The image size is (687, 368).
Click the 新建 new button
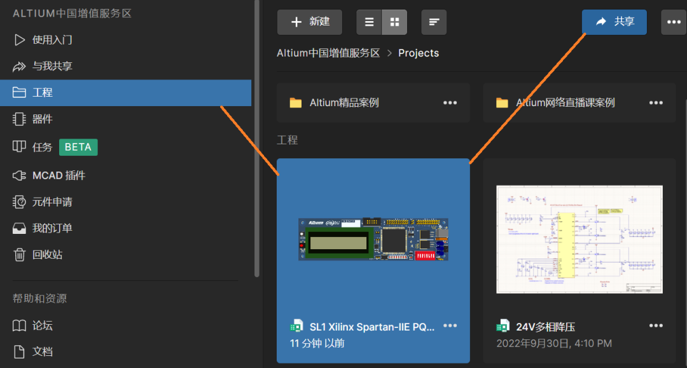(310, 22)
